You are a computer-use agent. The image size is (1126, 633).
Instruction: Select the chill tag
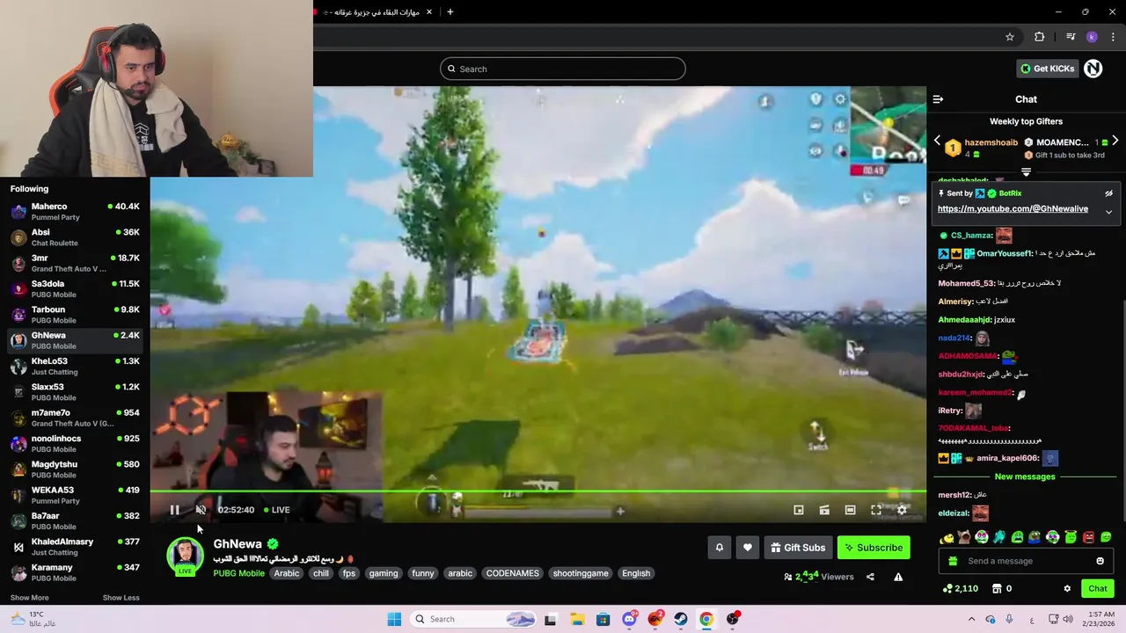pyautogui.click(x=321, y=573)
